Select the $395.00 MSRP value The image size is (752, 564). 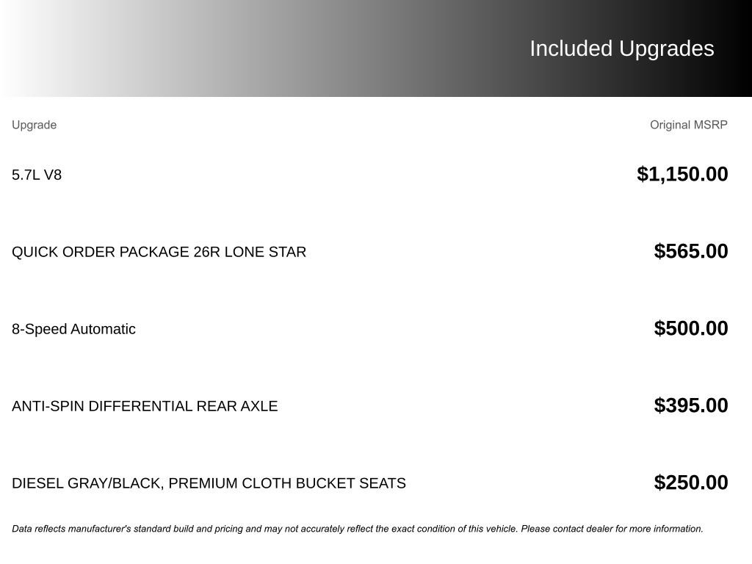[691, 405]
